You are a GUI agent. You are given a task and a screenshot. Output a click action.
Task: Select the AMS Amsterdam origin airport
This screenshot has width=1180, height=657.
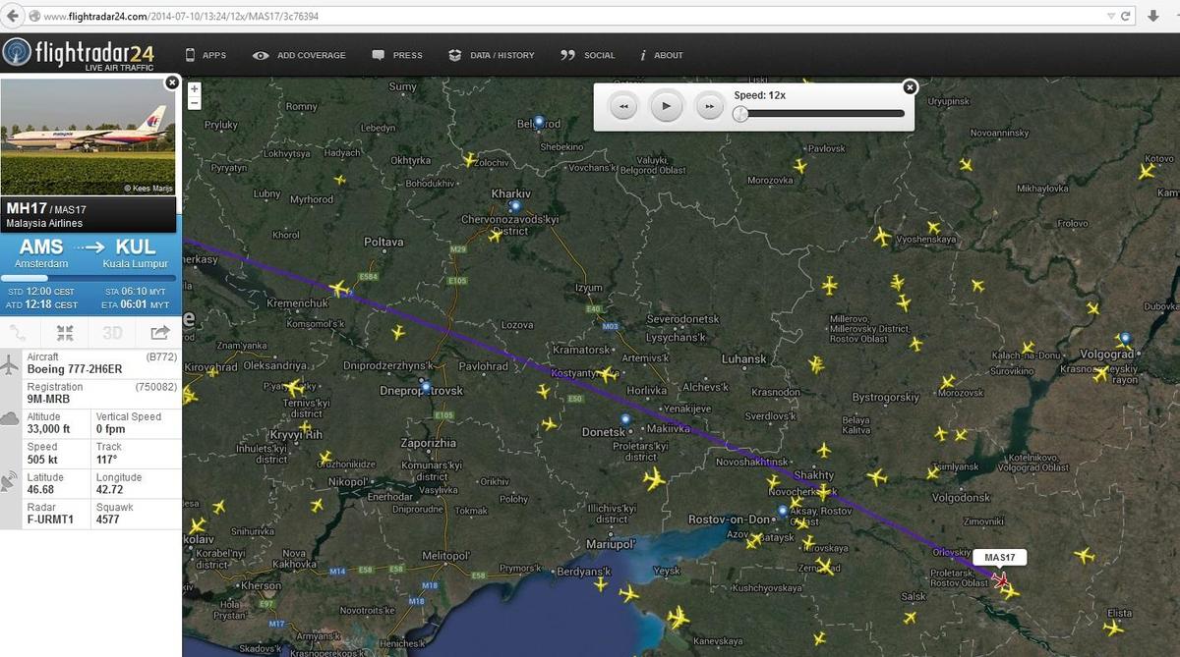point(41,252)
